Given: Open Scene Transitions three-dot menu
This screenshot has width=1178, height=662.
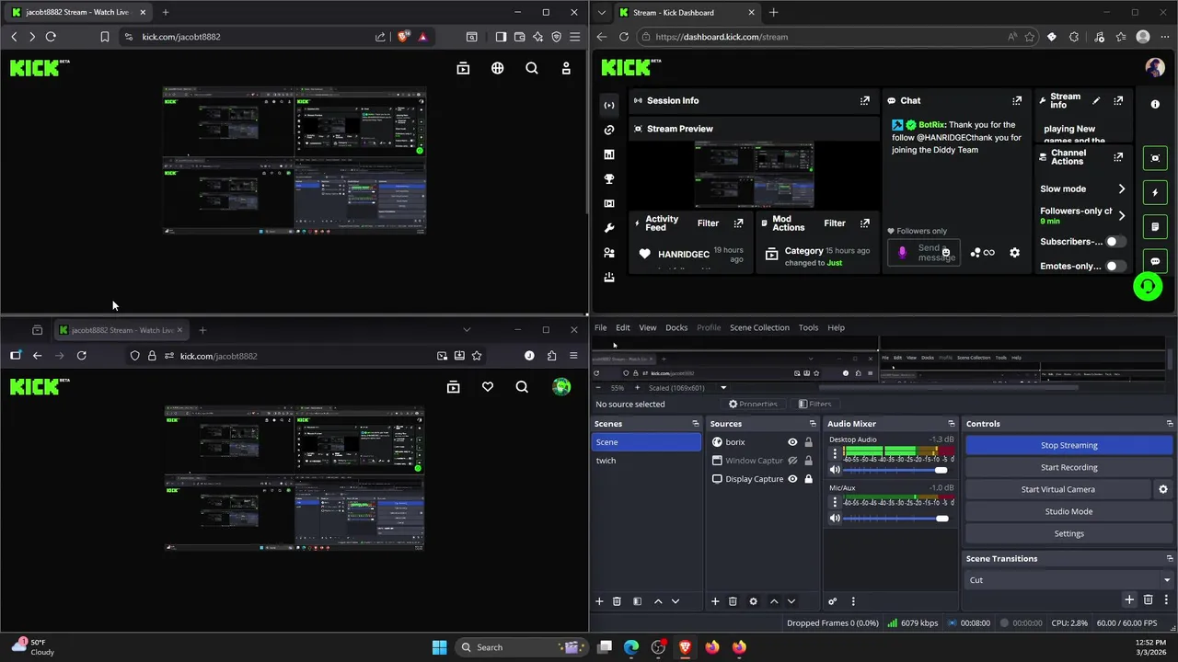Looking at the screenshot, I should (1166, 600).
